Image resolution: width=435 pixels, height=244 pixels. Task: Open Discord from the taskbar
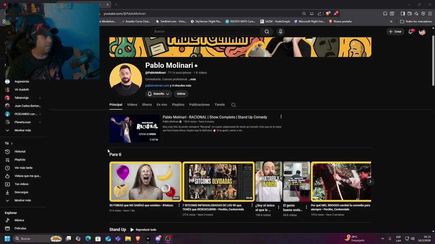[158, 239]
